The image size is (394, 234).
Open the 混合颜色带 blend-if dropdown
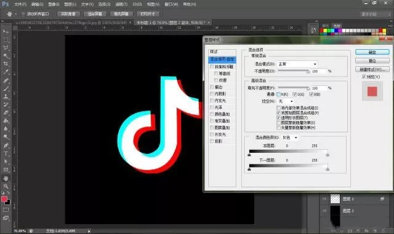[290, 138]
